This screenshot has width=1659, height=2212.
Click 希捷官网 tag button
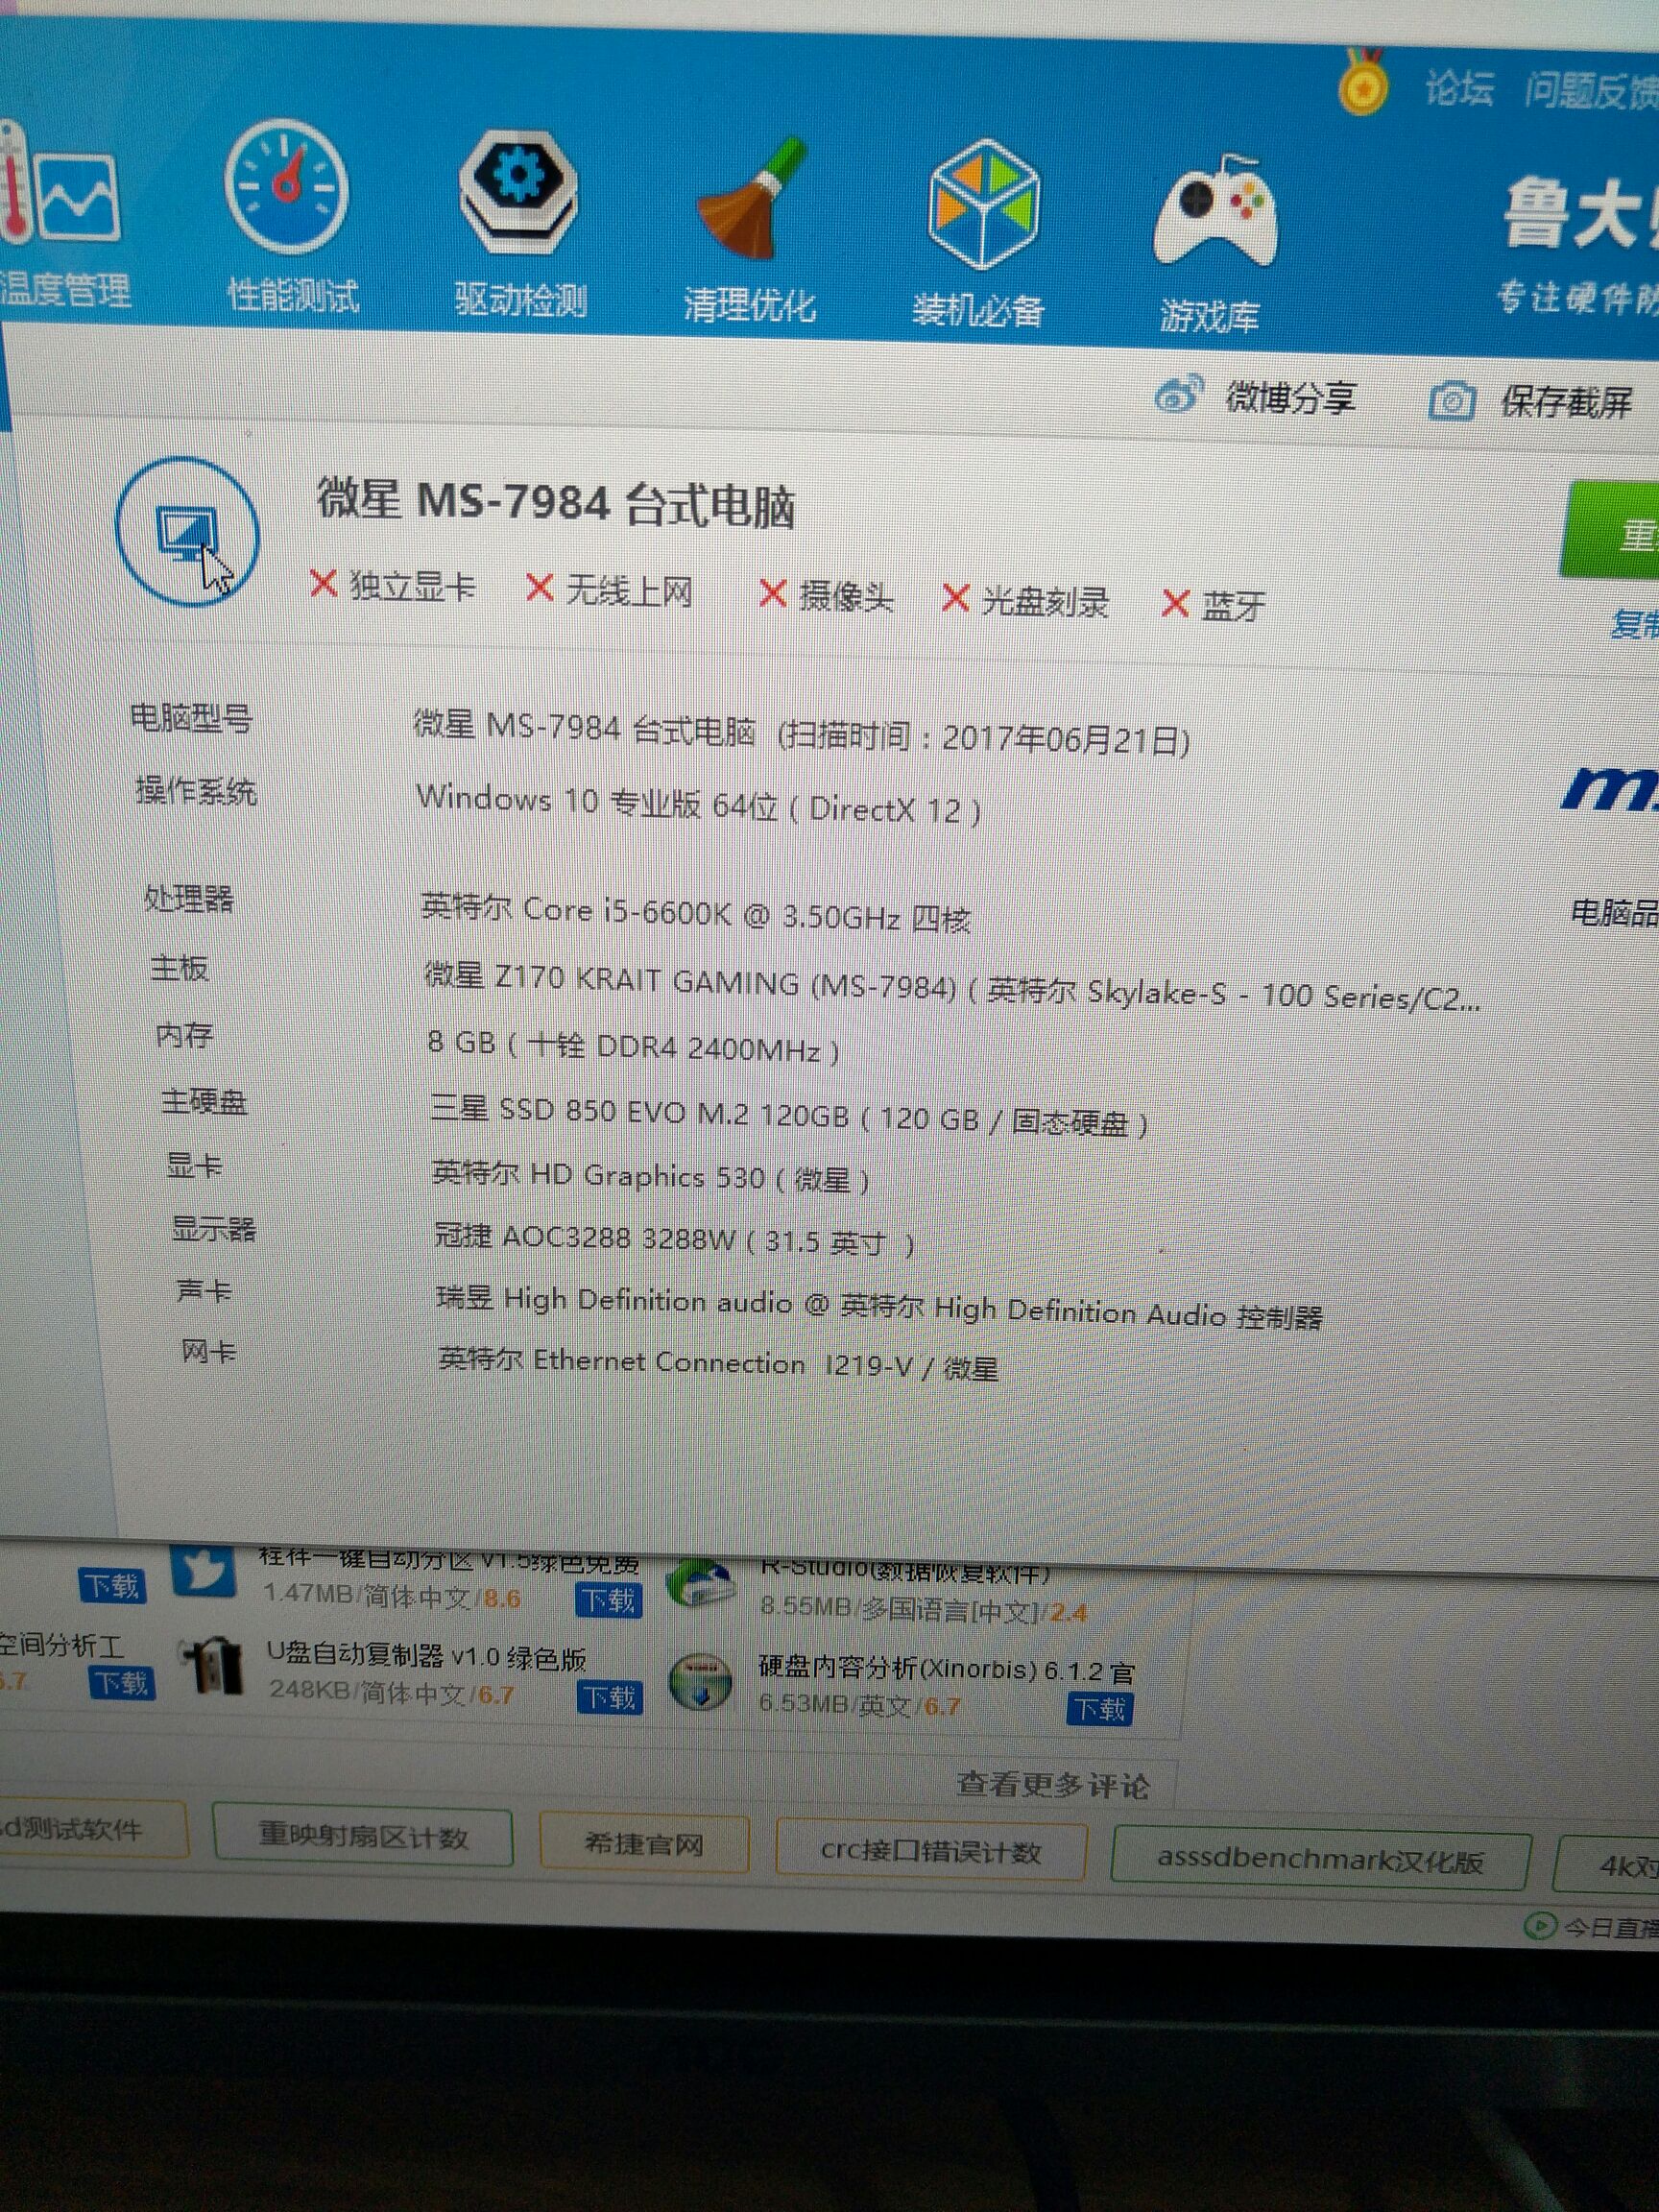pyautogui.click(x=644, y=1843)
